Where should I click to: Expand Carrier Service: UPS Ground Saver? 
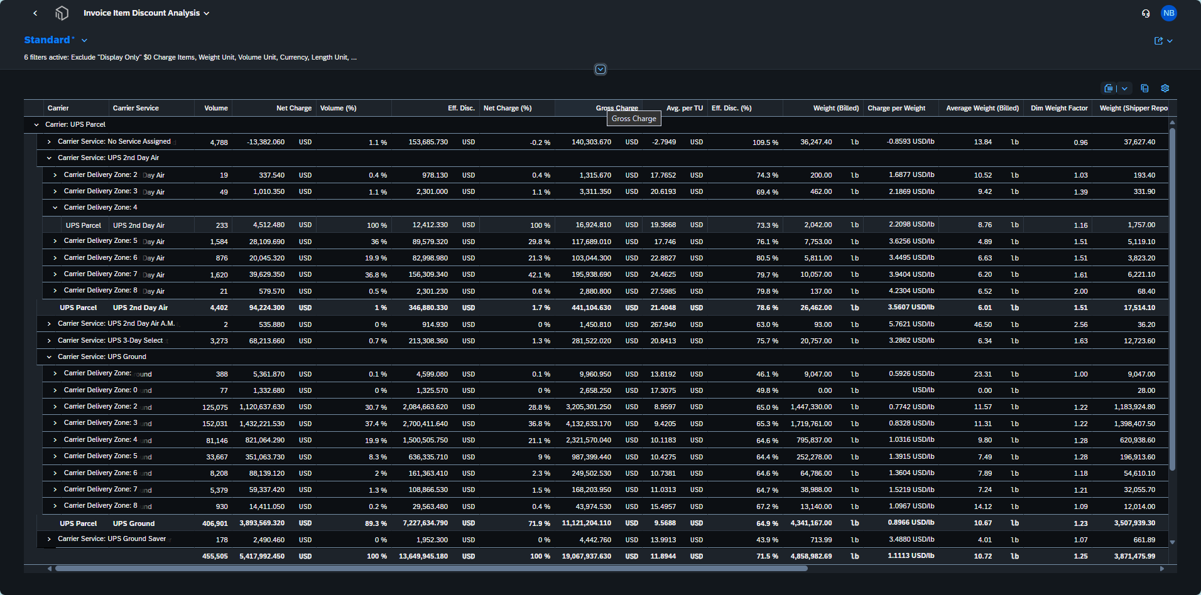click(x=49, y=539)
